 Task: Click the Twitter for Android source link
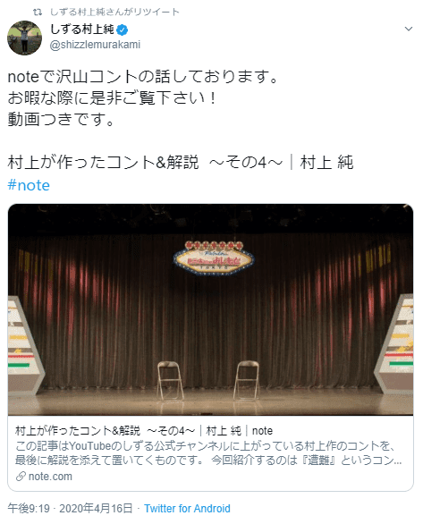(187, 509)
